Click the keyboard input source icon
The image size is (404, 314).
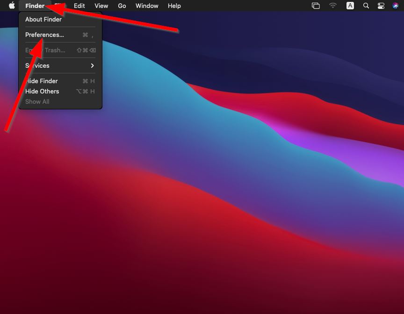click(350, 6)
